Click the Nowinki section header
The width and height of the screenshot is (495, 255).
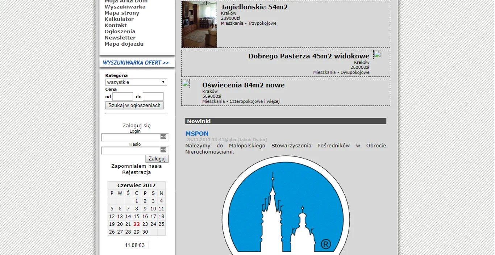tap(286, 121)
